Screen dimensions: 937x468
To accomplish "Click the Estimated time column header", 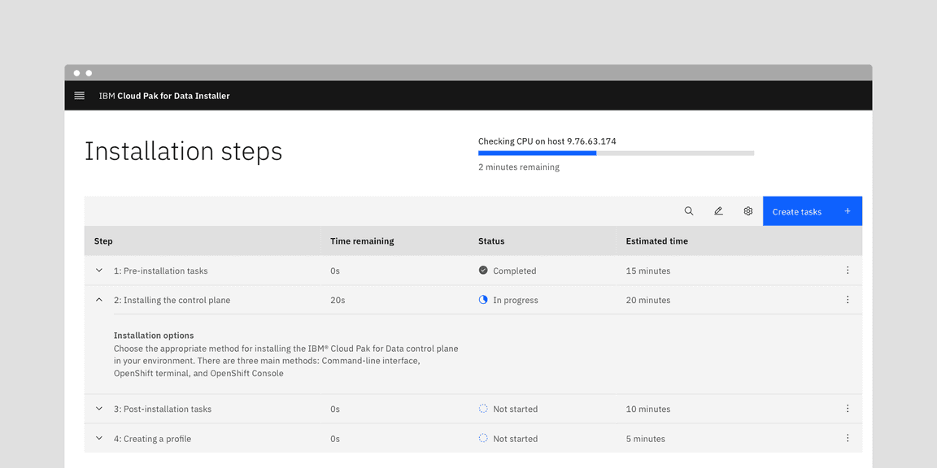I will [656, 241].
